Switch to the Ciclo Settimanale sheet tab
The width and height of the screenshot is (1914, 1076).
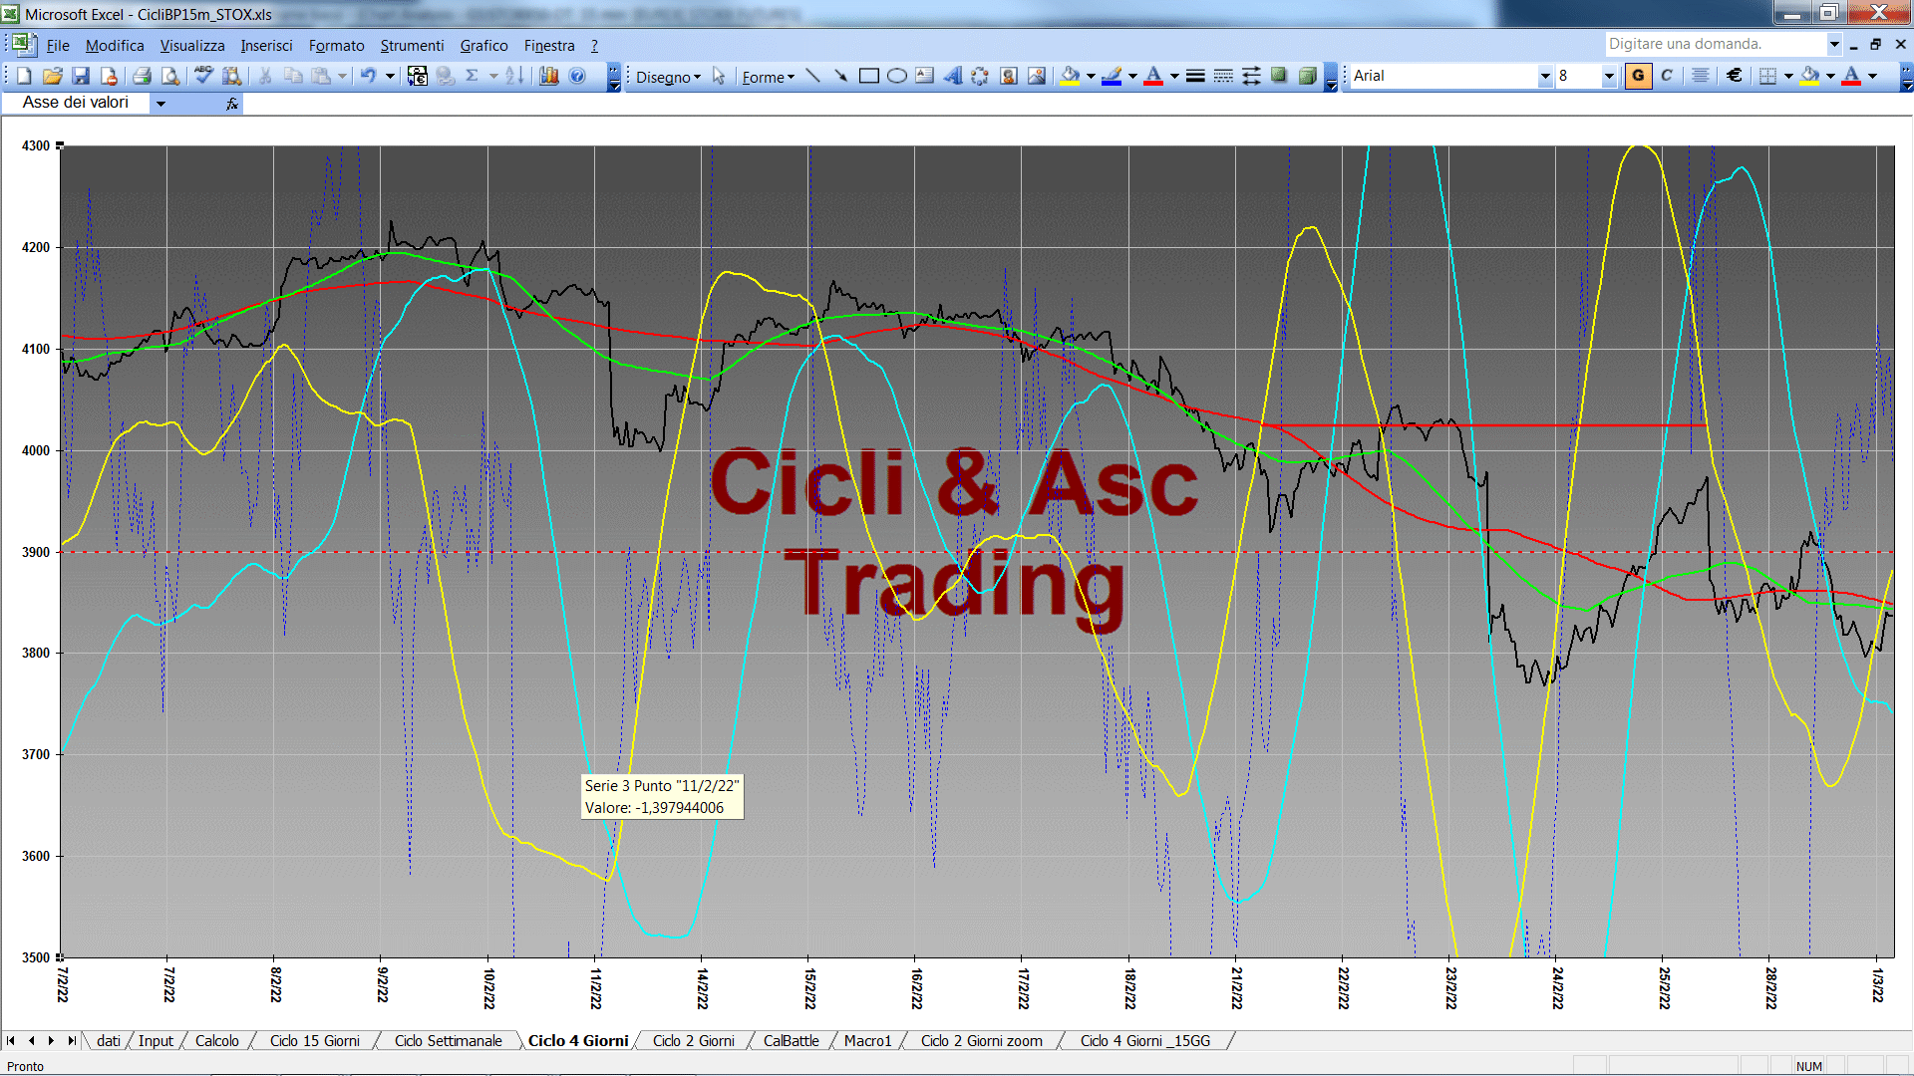tap(448, 1041)
